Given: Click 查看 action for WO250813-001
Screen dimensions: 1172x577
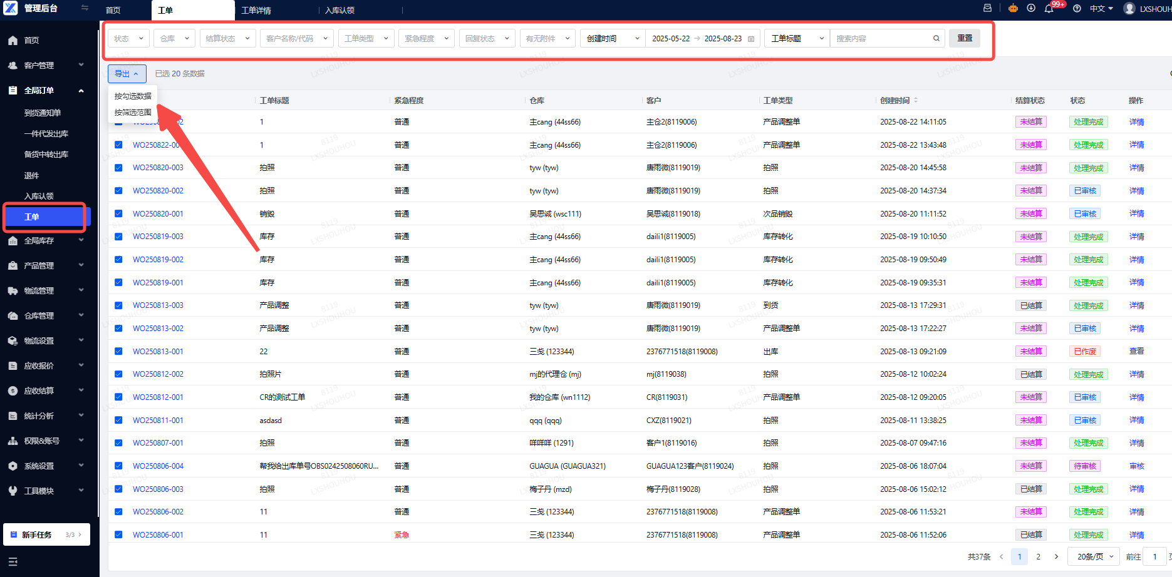Looking at the screenshot, I should (1136, 351).
